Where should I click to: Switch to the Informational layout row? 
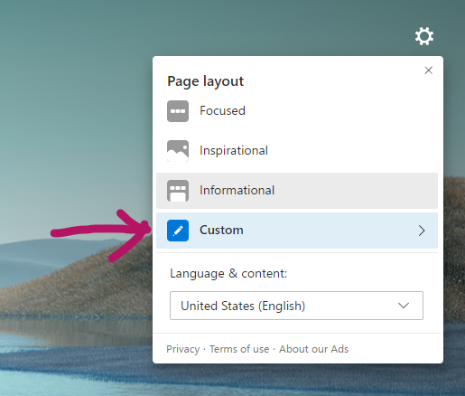click(x=297, y=191)
